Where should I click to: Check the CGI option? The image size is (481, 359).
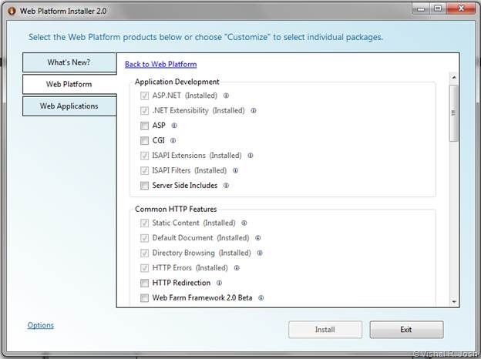tap(144, 141)
